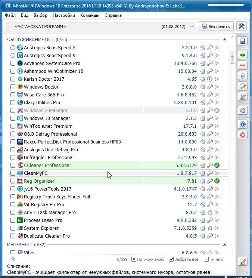The image size is (252, 278).
Task: Click green check icon for Reg Organizer
Action: point(217,181)
